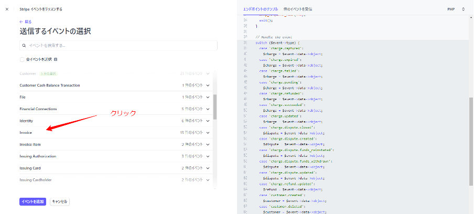
Task: Click the Invoice Item chevron icon
Action: point(208,144)
